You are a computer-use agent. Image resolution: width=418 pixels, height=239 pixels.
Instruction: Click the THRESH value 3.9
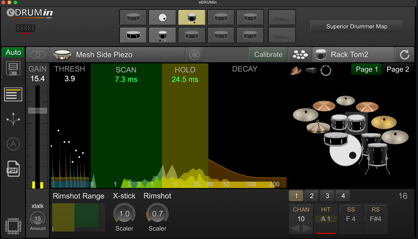coord(70,79)
